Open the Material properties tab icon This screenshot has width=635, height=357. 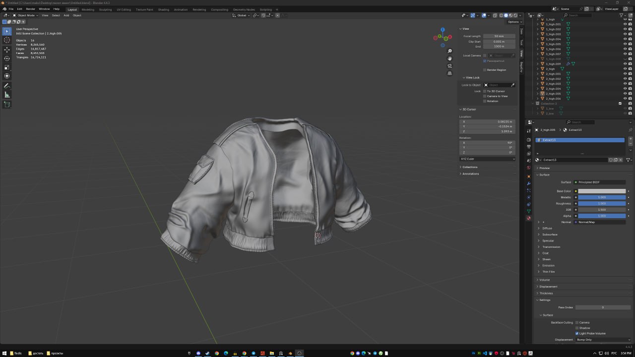(529, 218)
